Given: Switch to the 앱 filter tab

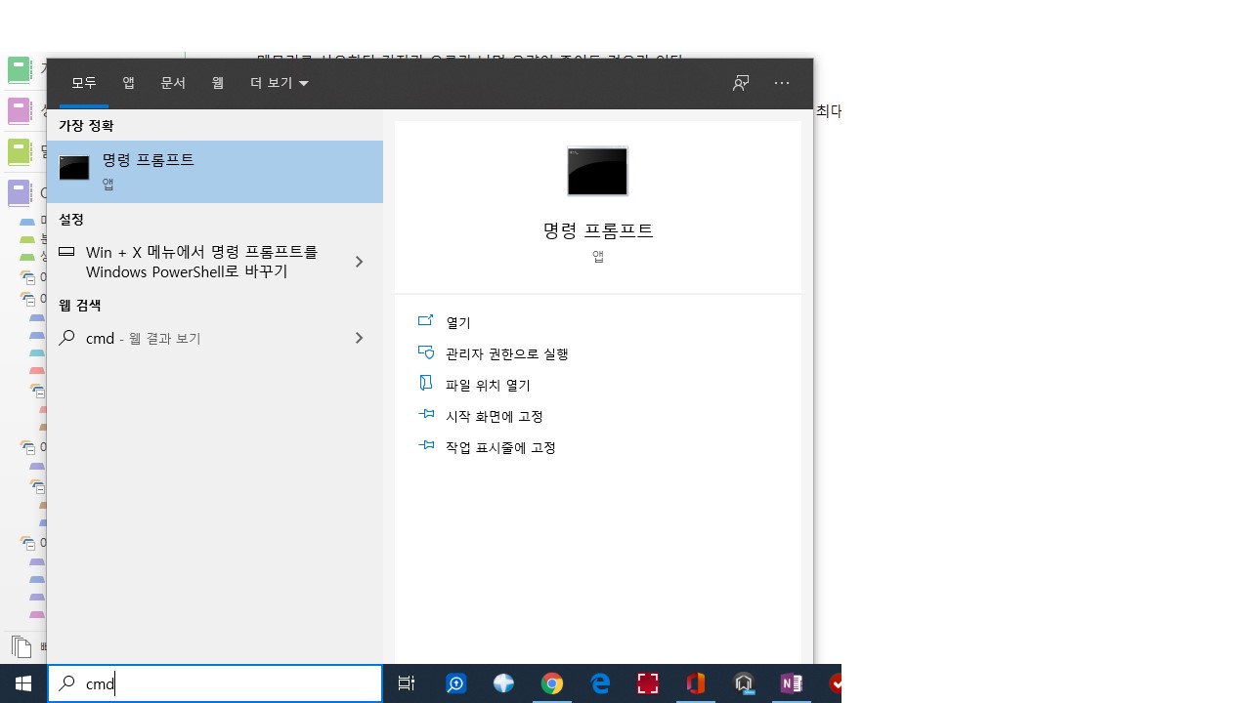Looking at the screenshot, I should click(x=128, y=83).
